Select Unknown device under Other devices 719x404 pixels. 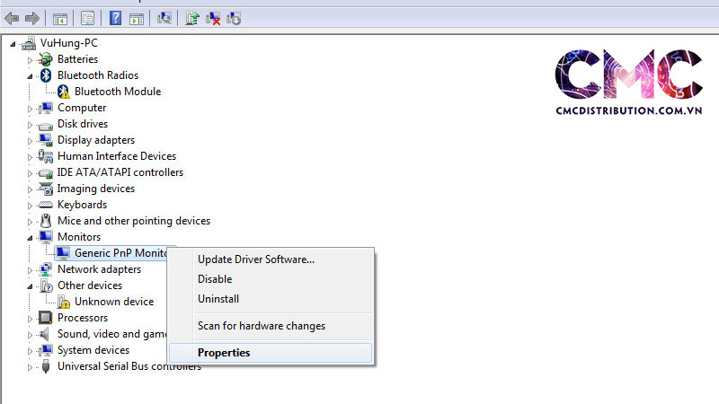113,302
